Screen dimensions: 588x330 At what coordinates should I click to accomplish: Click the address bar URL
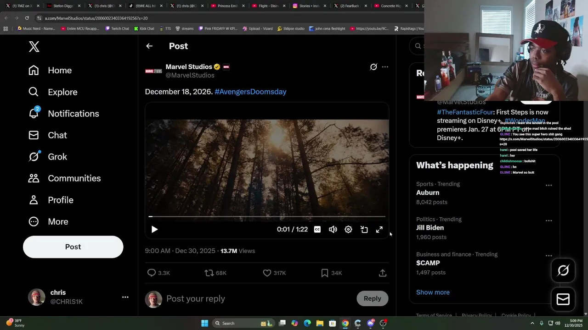tap(96, 18)
